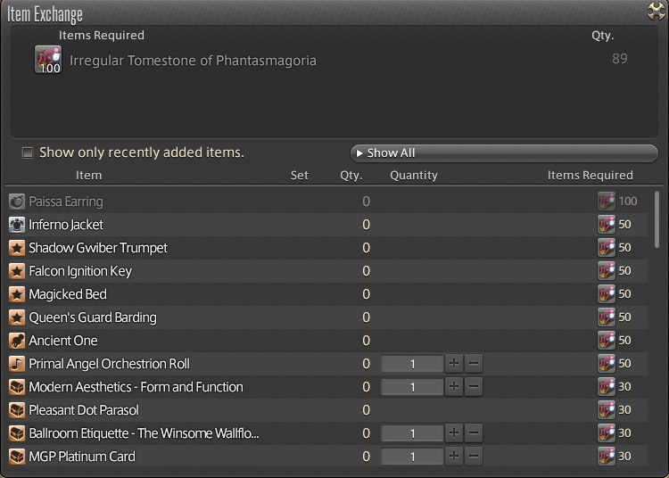The width and height of the screenshot is (669, 478).
Task: Click the Shadow Gwiber Trumpet star icon
Action: click(x=17, y=248)
